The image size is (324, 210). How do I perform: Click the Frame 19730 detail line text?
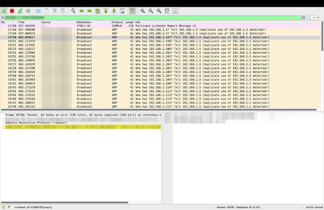[x=83, y=115]
